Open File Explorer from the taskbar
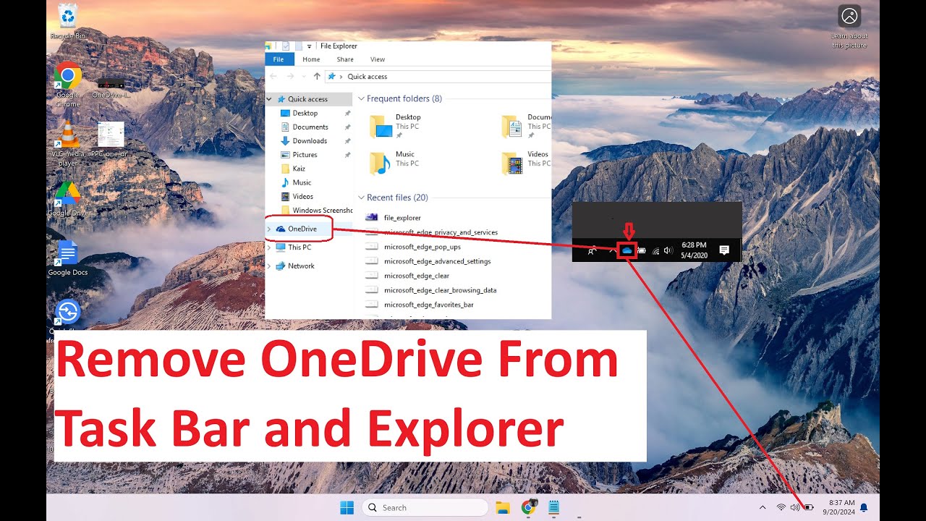 tap(503, 507)
